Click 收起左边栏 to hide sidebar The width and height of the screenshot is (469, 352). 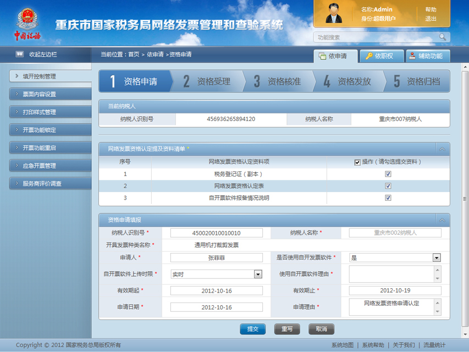(43, 54)
